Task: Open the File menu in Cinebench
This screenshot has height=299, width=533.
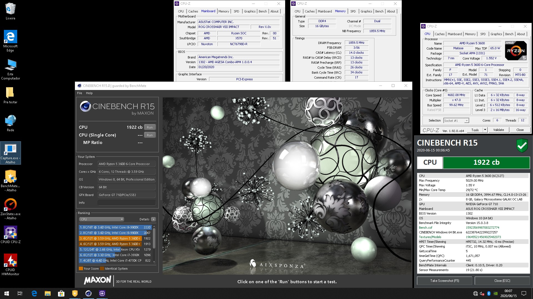Action: [80, 93]
